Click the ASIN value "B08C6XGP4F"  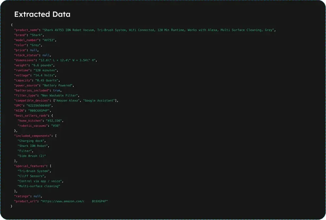pos(39,110)
